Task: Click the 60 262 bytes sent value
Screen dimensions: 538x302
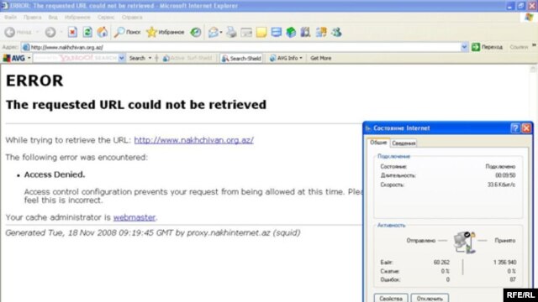Action: click(x=441, y=263)
